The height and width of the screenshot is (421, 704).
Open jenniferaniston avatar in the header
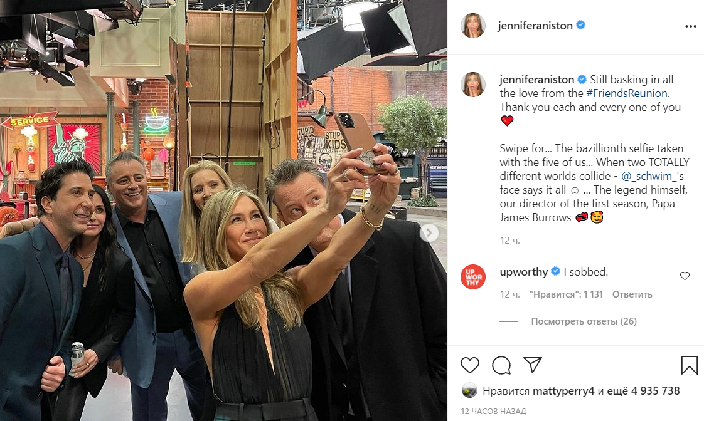pyautogui.click(x=472, y=26)
